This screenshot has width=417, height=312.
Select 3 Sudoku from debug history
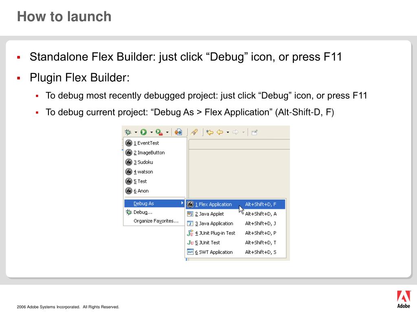155,162
